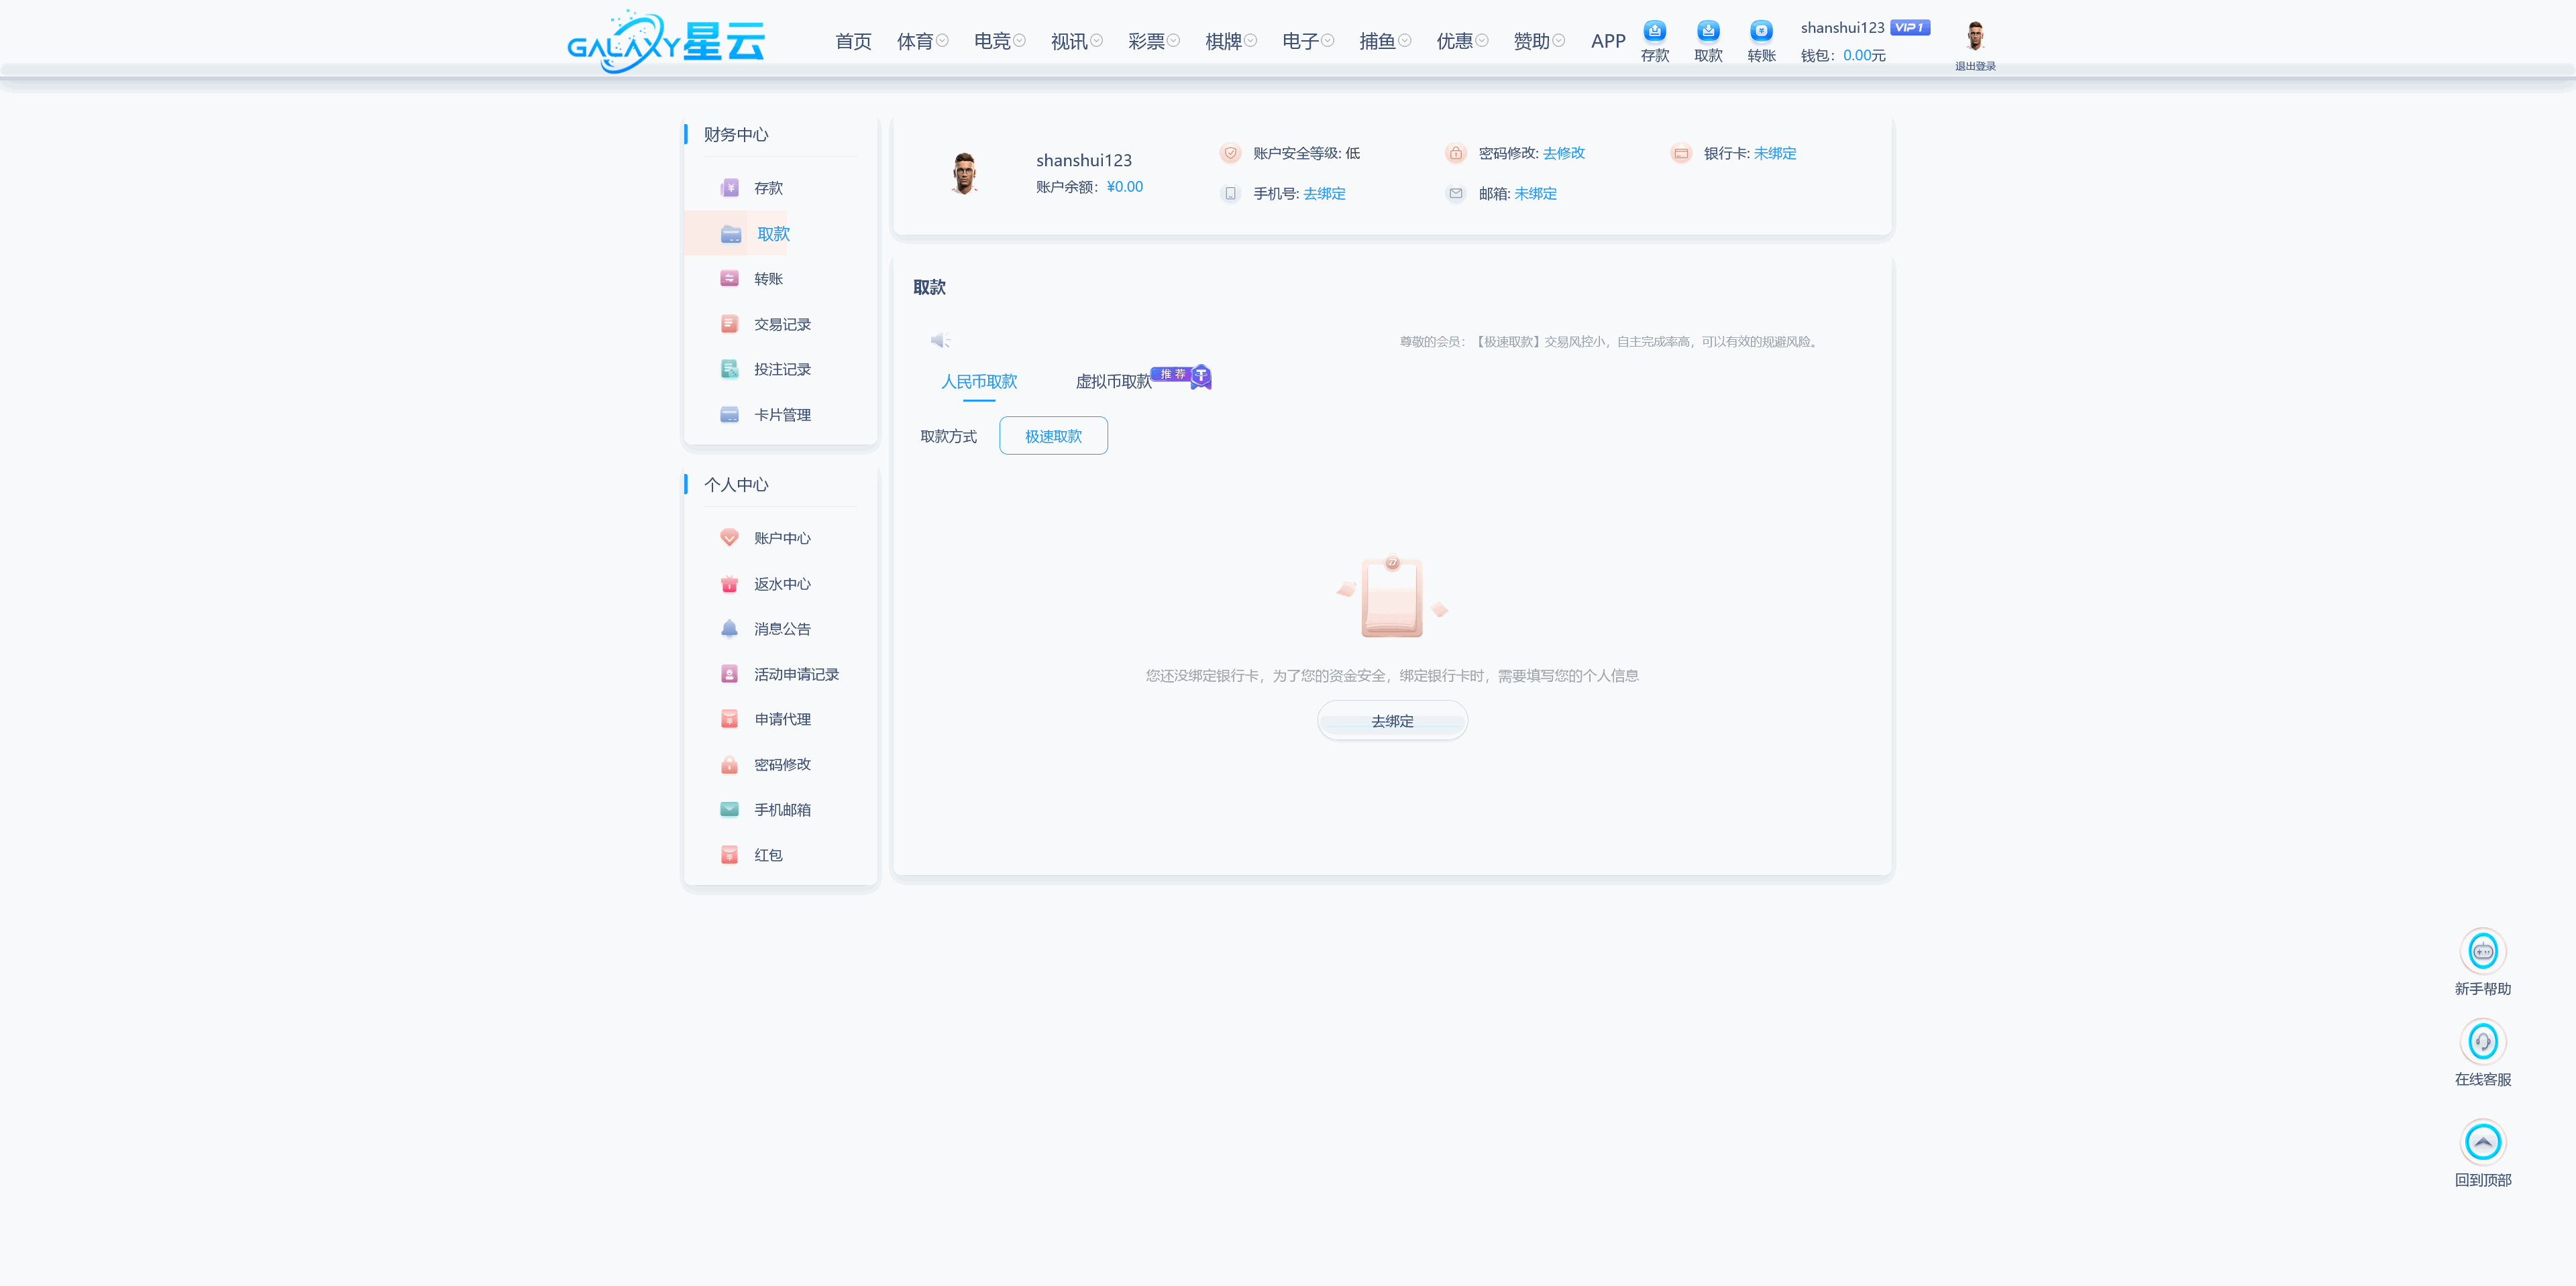Expand the 体育 navigation dropdown

922,41
